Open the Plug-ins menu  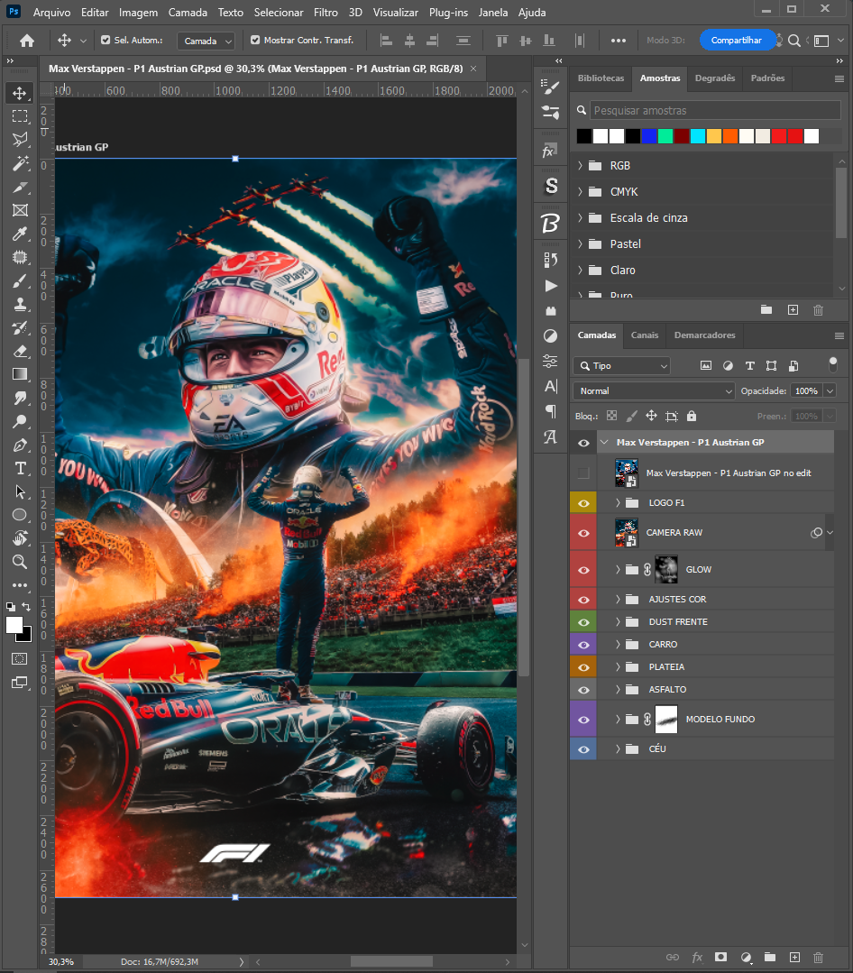tap(448, 12)
